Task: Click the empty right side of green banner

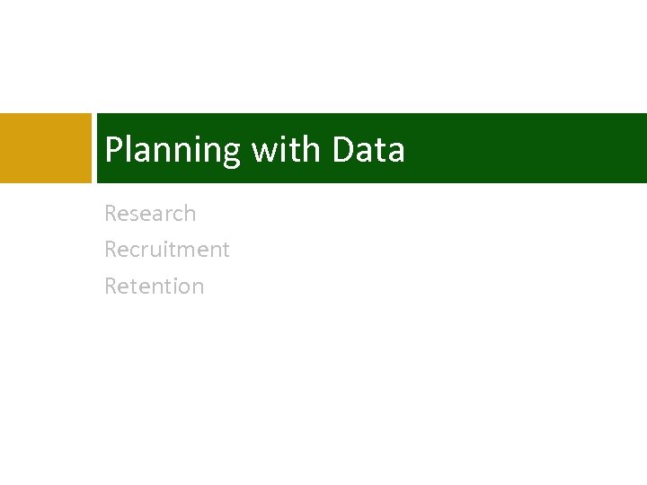Action: (x=539, y=148)
